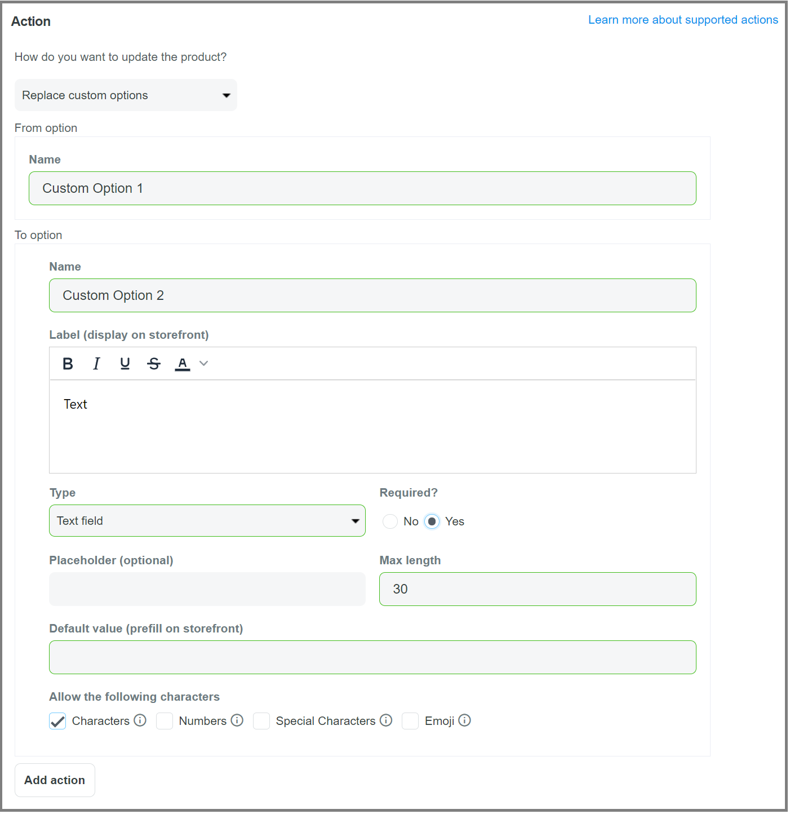Show info tooltip for Special Characters
790x814 pixels.
point(386,720)
